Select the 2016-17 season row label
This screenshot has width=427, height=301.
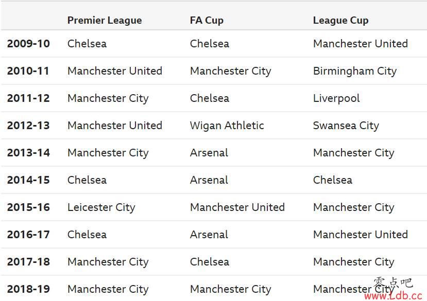pyautogui.click(x=28, y=234)
